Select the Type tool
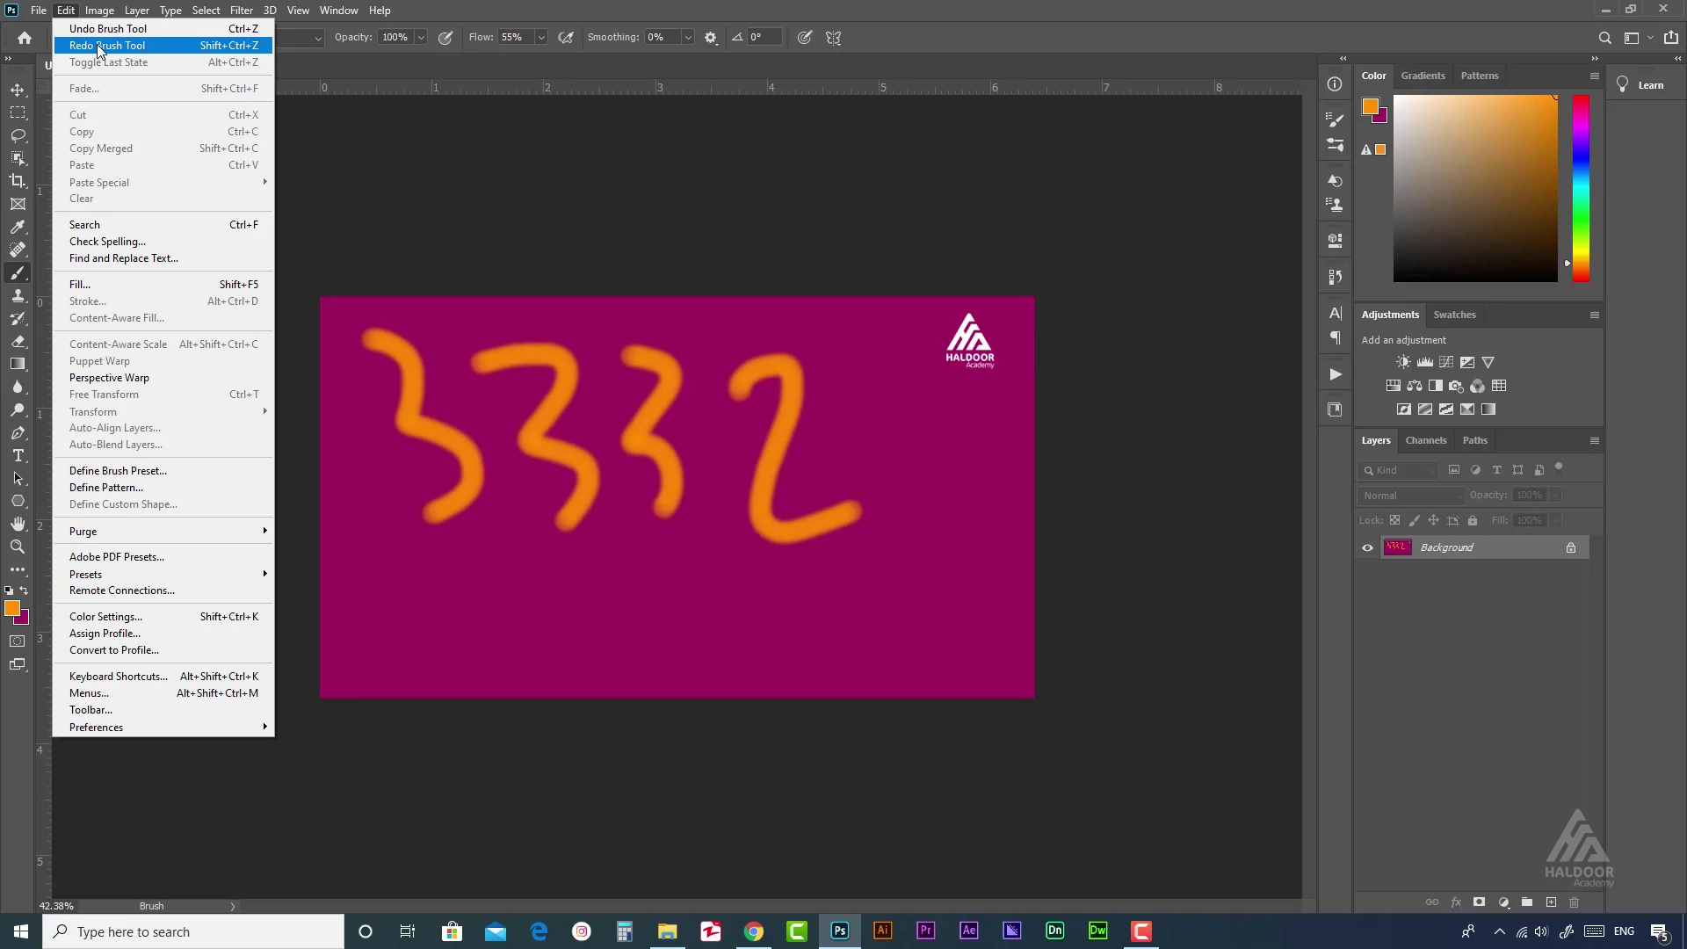The width and height of the screenshot is (1687, 949). (18, 455)
